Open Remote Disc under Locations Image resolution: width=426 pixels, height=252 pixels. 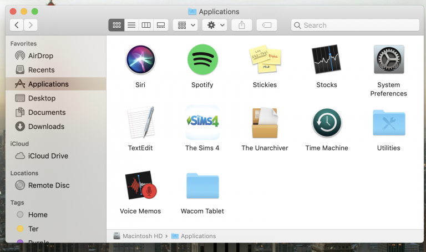click(55, 185)
